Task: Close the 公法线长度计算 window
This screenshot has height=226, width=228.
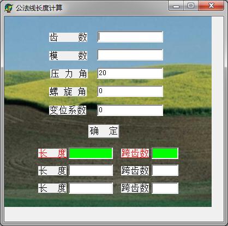Action: pos(211,6)
